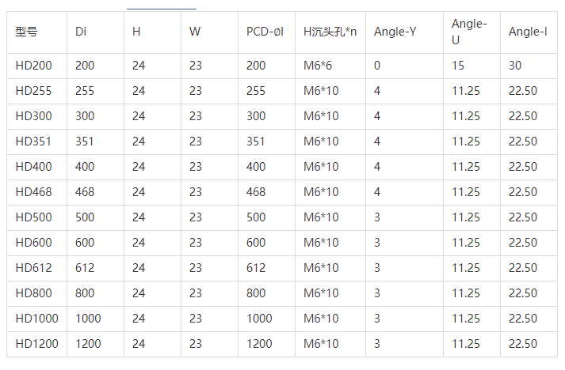
Task: Click Angle-U value 15 for HD200
Action: coord(458,66)
